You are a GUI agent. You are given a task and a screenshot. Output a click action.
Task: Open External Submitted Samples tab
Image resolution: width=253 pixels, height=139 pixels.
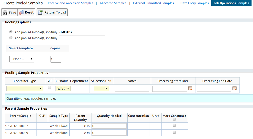[x=153, y=3]
